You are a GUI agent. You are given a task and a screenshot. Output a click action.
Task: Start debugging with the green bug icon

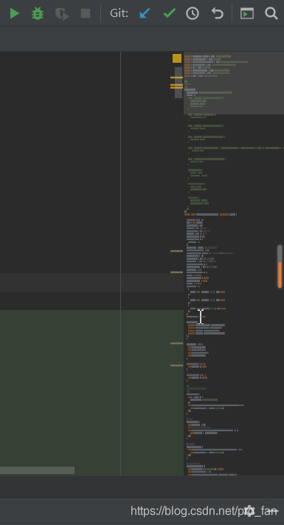click(x=38, y=14)
